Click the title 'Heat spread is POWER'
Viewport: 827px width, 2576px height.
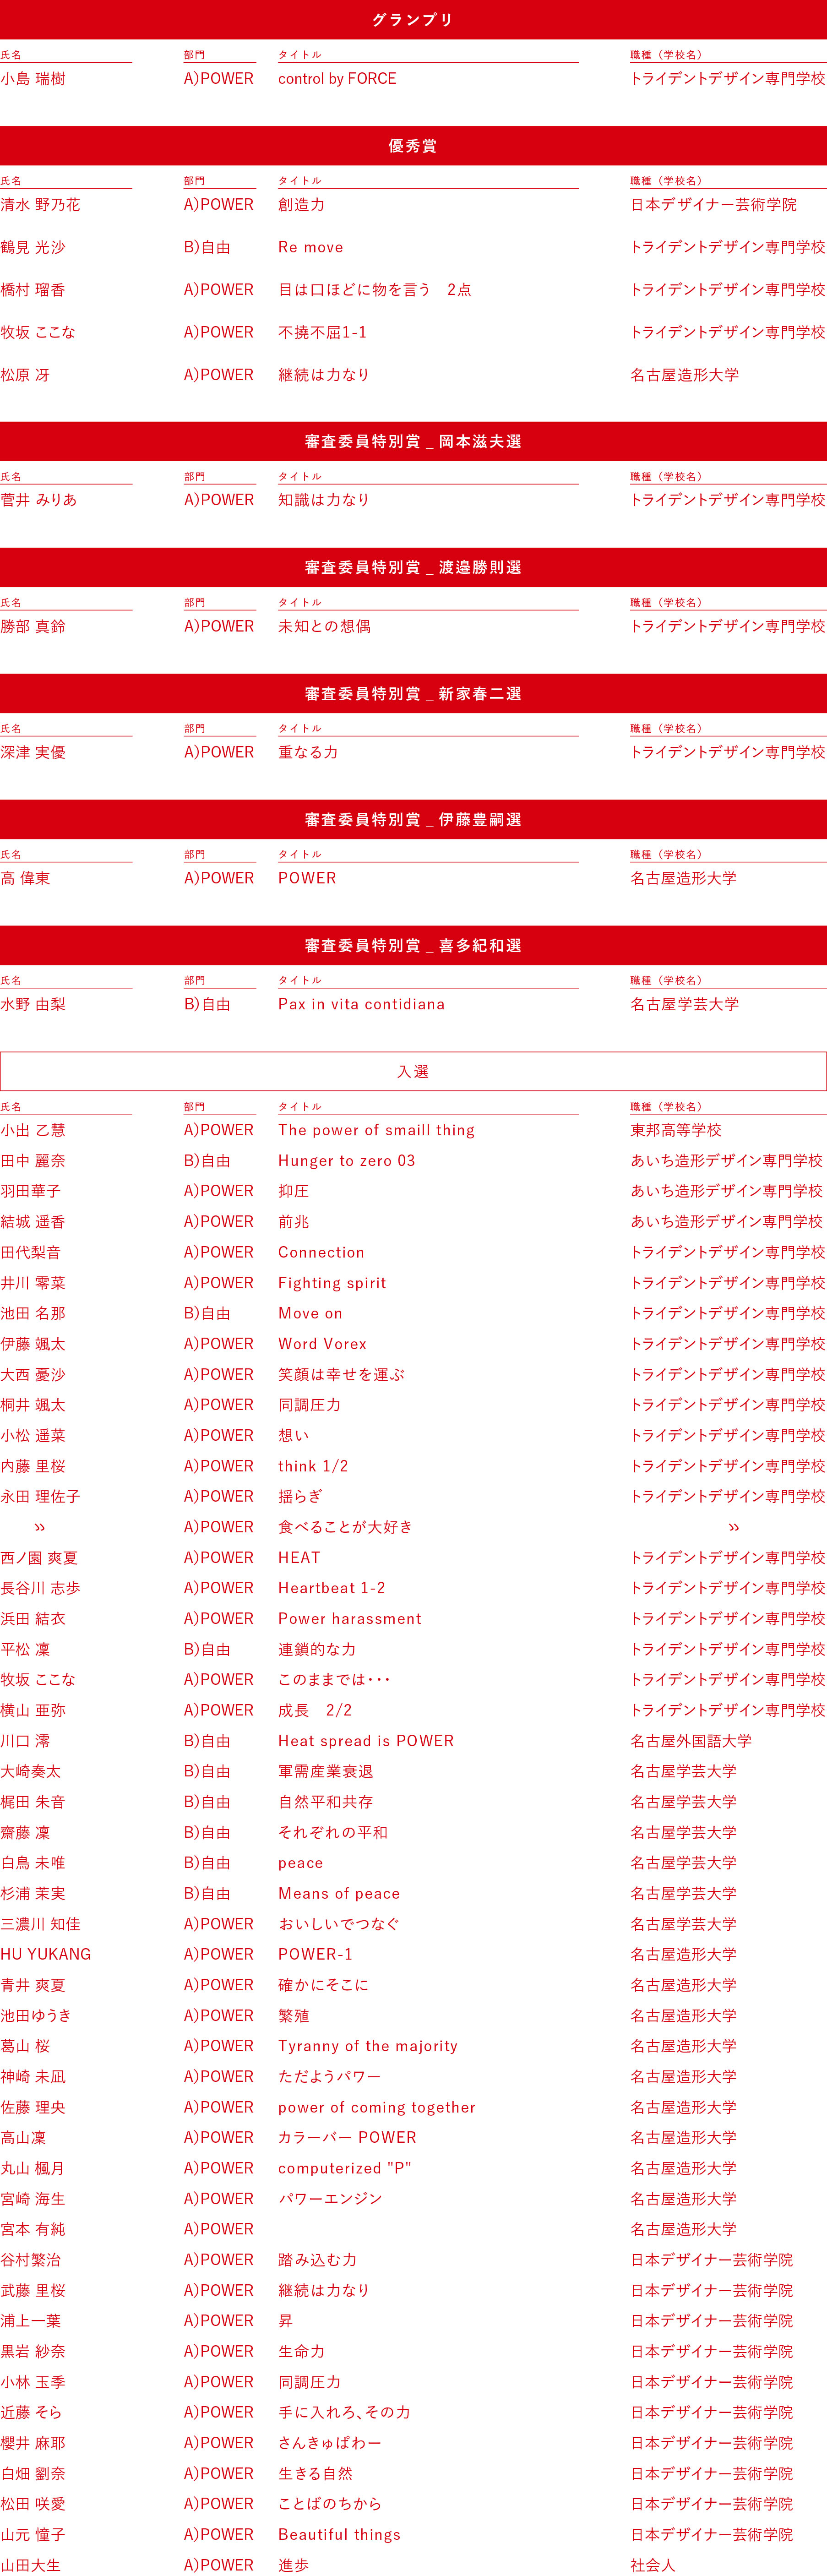(366, 1741)
